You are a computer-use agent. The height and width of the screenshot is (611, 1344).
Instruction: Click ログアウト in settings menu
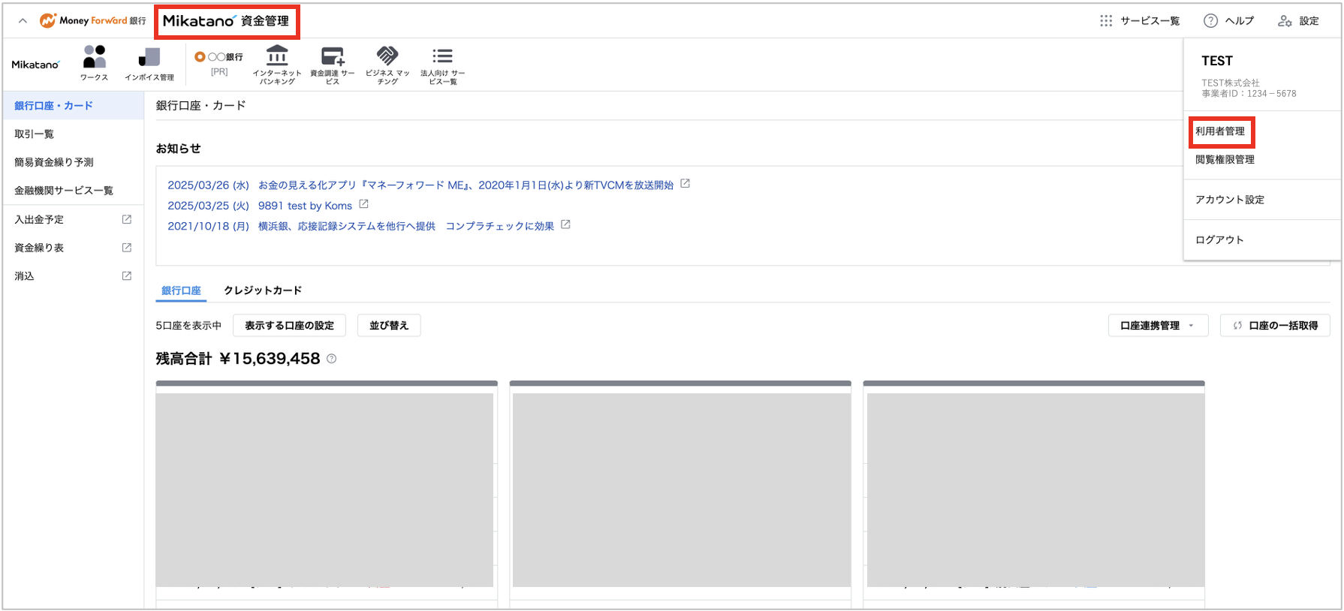pos(1219,240)
